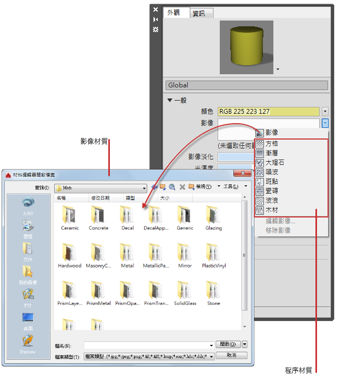Click the back arrow in file dialog toolbar
337x377 pixels.
click(x=155, y=187)
